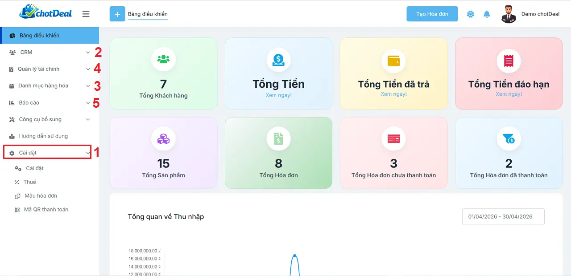Select Bảng điều khiển in the sidebar
The height and width of the screenshot is (276, 571).
(x=40, y=35)
